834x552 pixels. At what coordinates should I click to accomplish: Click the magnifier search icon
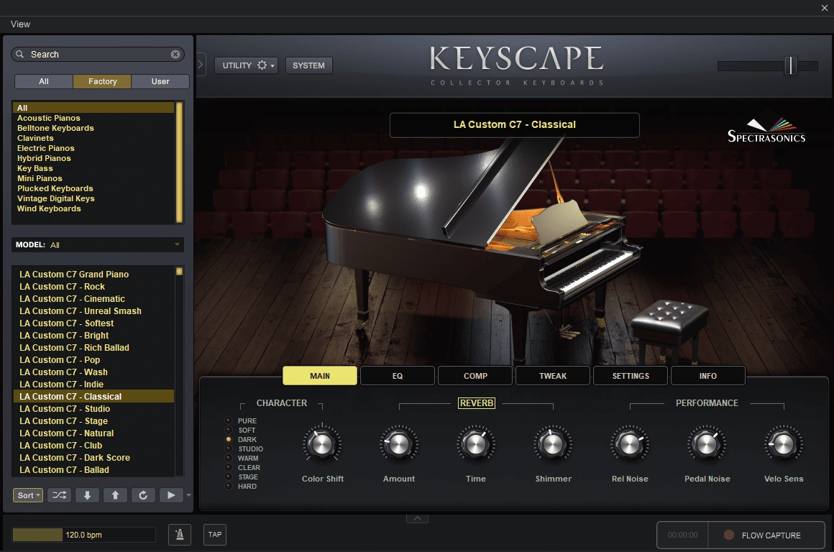tap(19, 54)
